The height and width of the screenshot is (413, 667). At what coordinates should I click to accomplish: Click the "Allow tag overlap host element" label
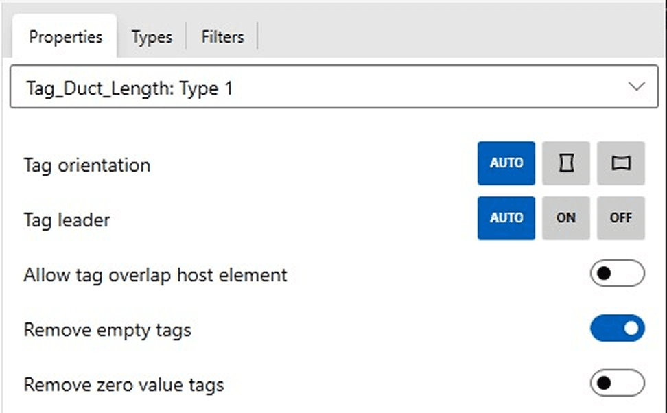pos(155,275)
